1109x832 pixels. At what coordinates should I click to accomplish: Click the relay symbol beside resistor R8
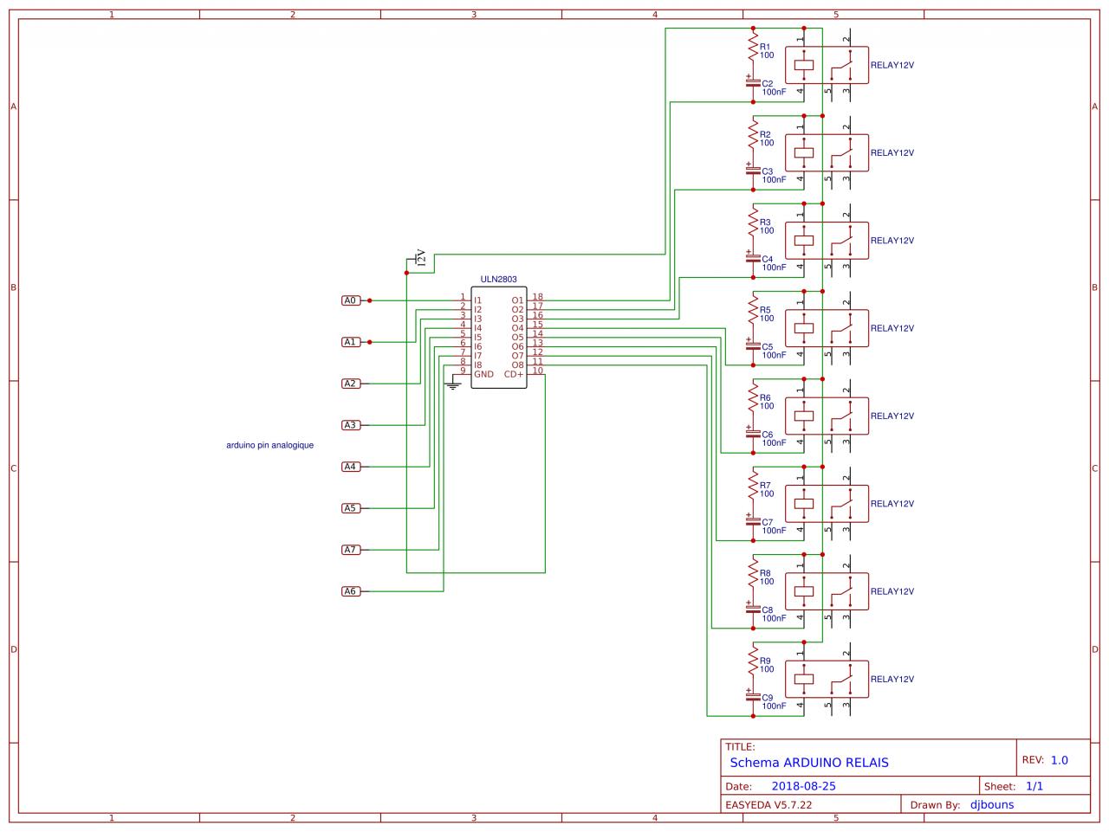pyautogui.click(x=827, y=590)
